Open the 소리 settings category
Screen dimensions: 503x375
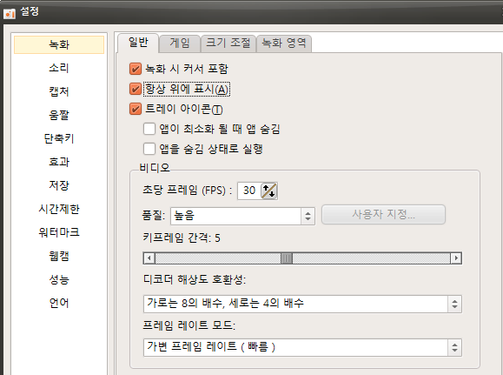59,68
